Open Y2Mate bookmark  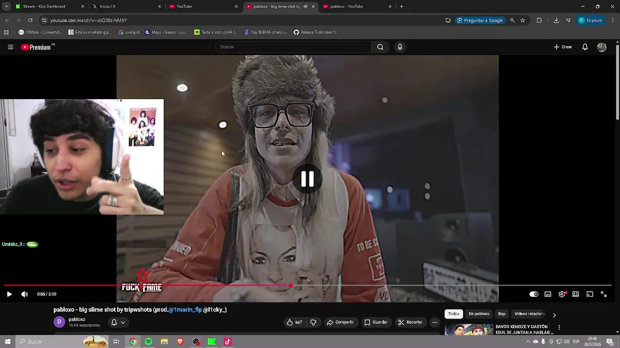[40, 32]
